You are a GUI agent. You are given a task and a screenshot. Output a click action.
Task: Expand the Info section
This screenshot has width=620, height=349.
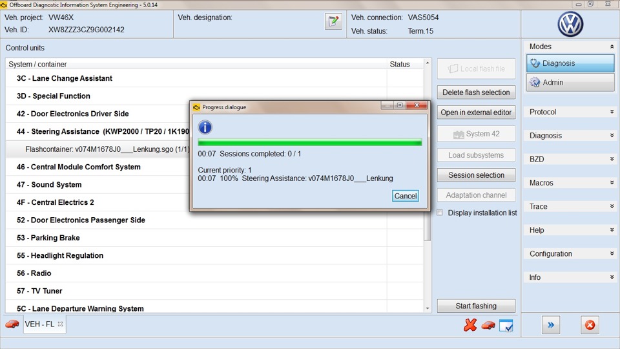click(612, 277)
